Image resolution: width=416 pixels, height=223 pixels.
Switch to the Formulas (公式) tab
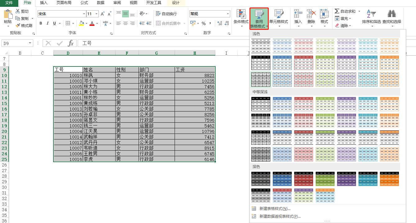click(84, 3)
